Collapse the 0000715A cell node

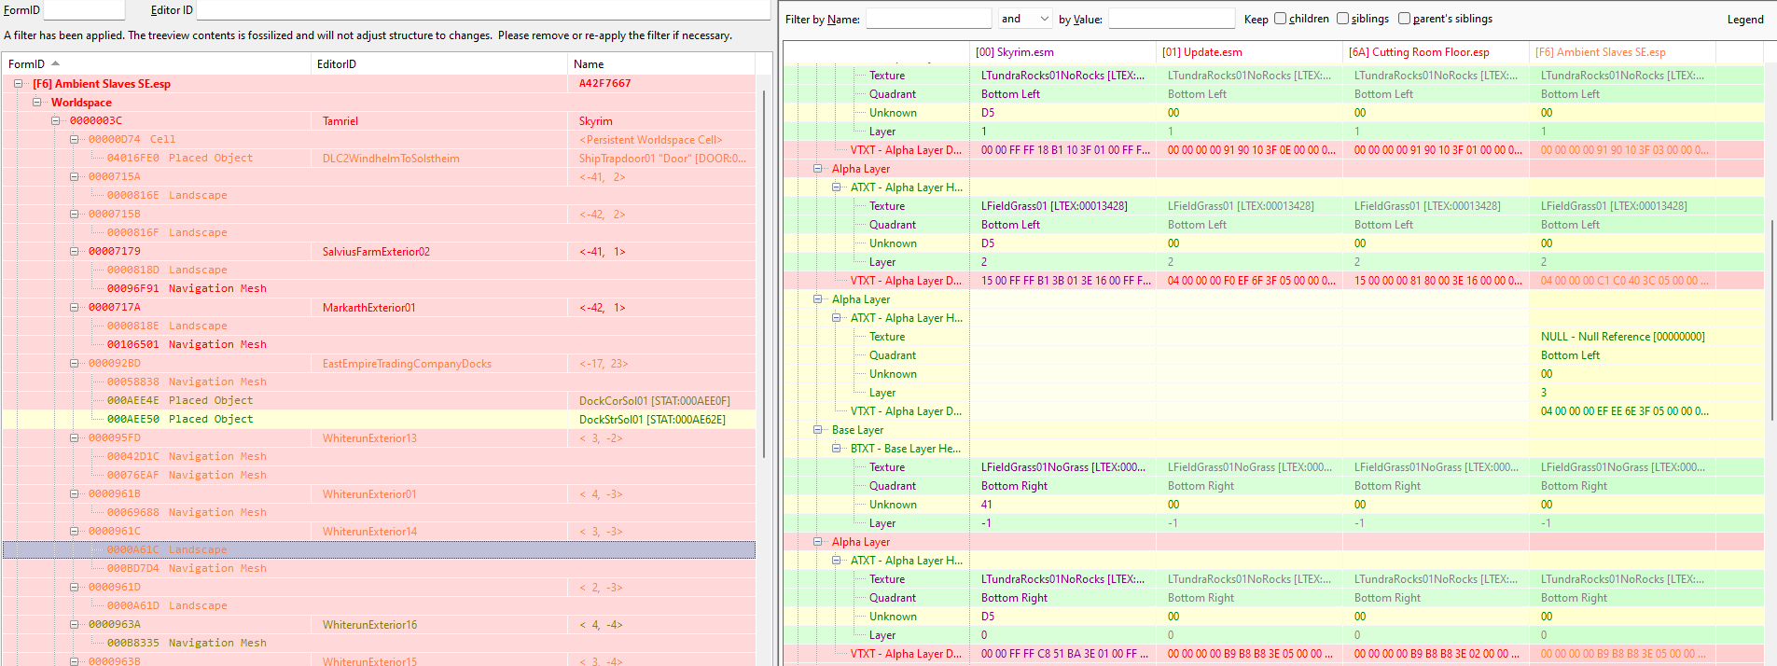(x=74, y=176)
